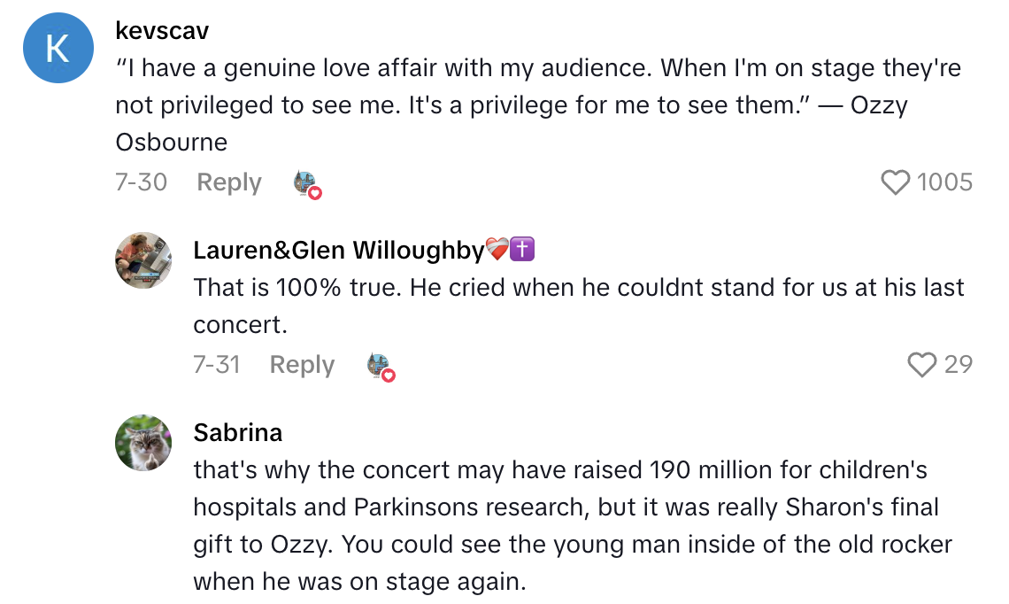Click the 29 like count
Screen dimensions: 1009x604
tap(958, 365)
